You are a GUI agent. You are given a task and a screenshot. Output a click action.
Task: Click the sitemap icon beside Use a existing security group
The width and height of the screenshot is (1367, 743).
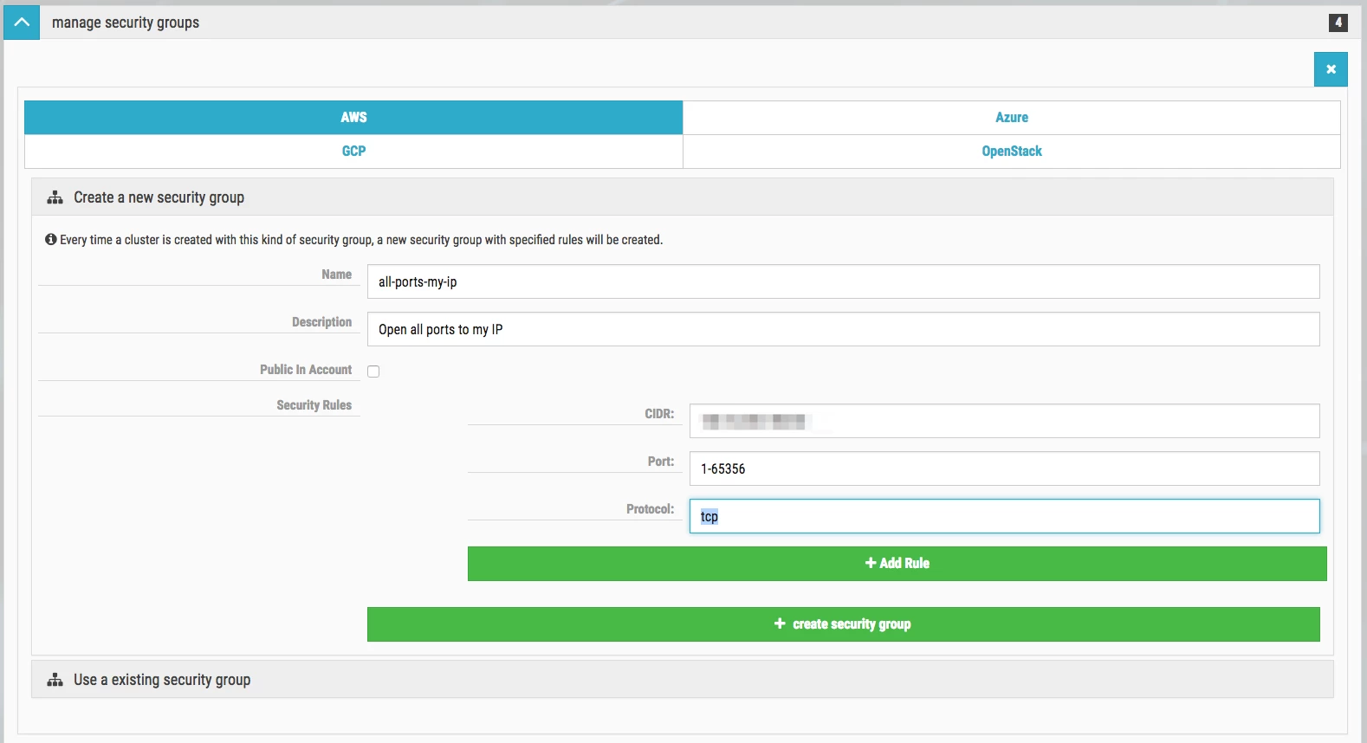55,680
